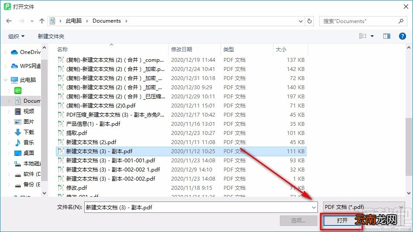Expand the WPS网盘 tree node
413x232 pixels.
[x=6, y=66]
